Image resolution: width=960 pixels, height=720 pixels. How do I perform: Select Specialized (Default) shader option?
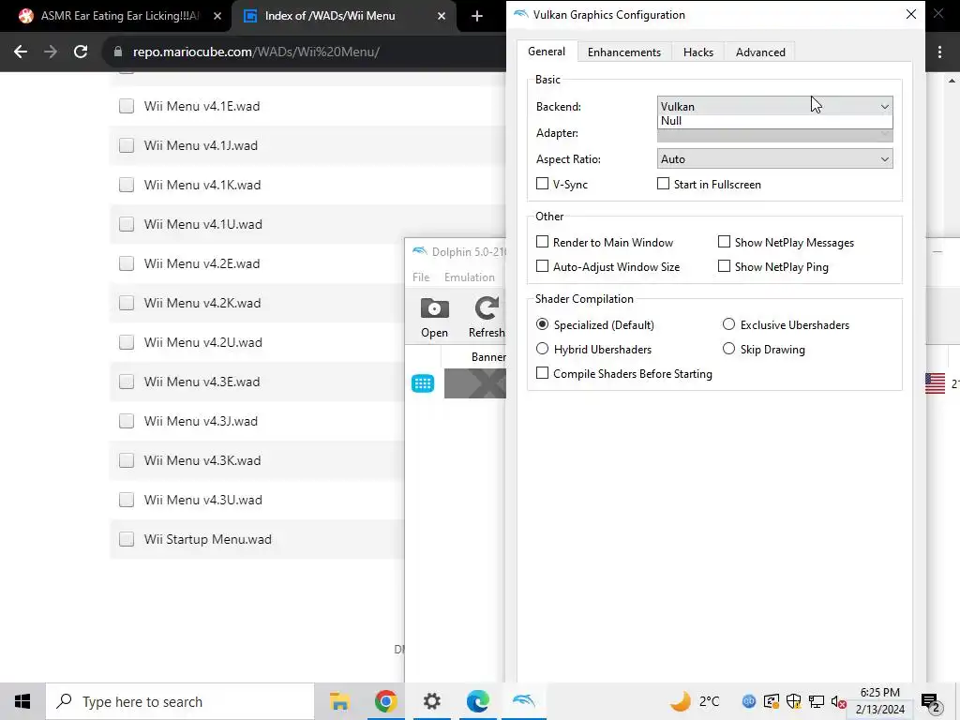pyautogui.click(x=542, y=324)
